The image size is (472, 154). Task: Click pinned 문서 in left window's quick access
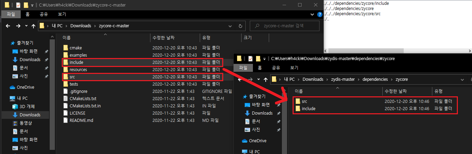[x=21, y=68]
